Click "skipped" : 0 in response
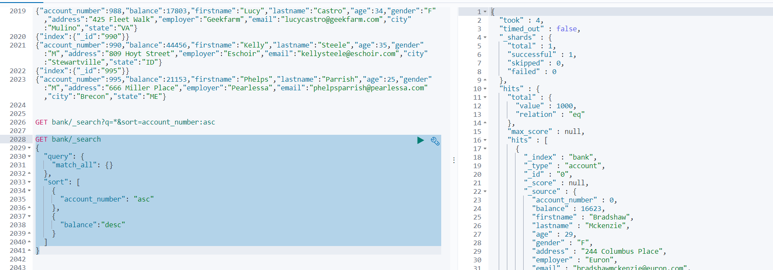The width and height of the screenshot is (773, 270). pos(536,63)
